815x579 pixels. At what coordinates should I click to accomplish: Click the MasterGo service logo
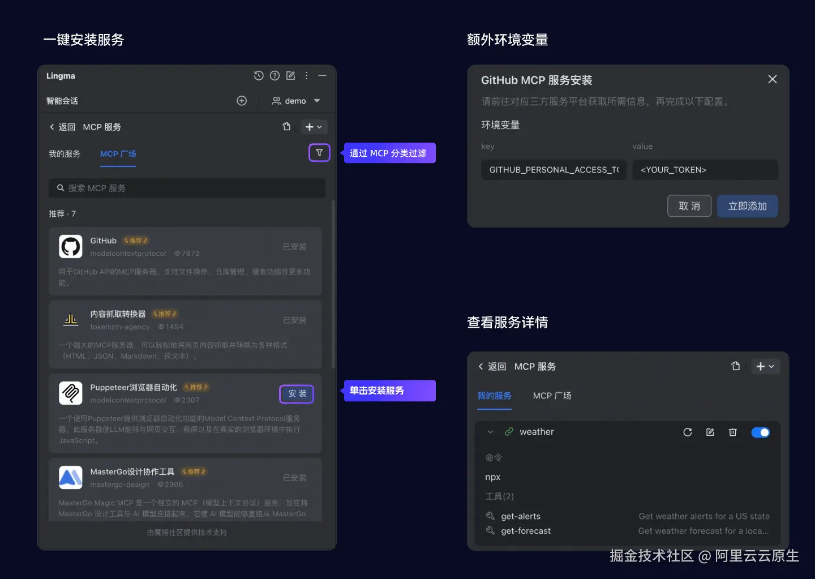pos(71,477)
